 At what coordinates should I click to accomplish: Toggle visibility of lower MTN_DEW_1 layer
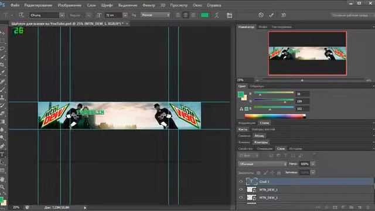point(241,198)
